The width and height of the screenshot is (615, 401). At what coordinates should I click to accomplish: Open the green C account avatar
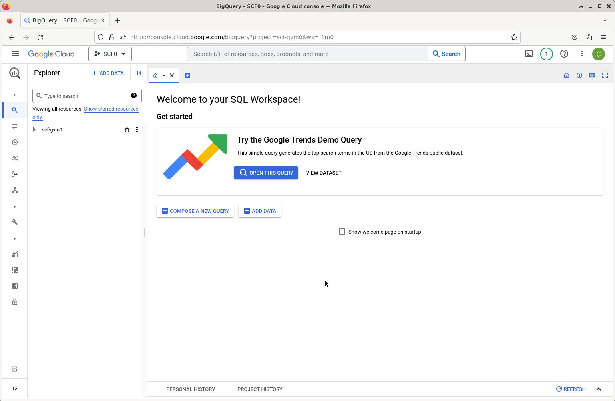point(599,54)
